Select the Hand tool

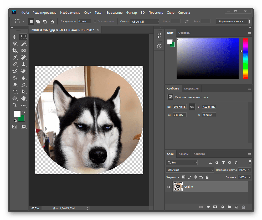pyautogui.click(x=24, y=98)
